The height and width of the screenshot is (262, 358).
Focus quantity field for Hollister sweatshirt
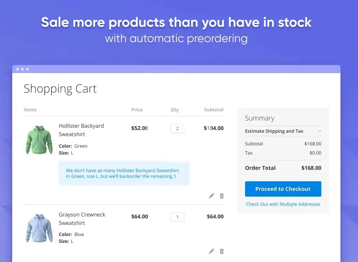[x=177, y=129]
